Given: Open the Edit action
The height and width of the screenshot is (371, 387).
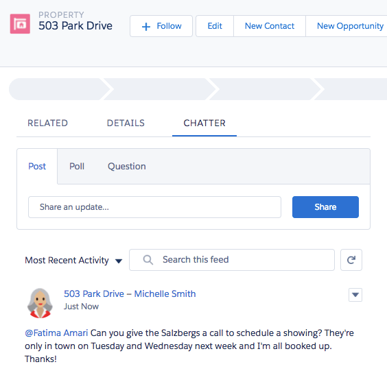Looking at the screenshot, I should point(215,26).
